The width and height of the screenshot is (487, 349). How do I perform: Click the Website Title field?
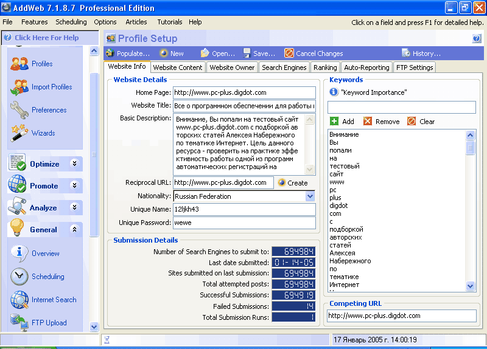tap(244, 106)
